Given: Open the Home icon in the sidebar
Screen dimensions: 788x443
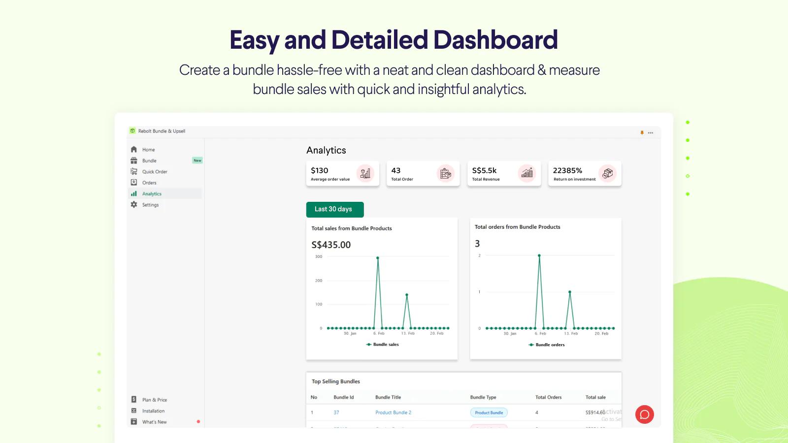Looking at the screenshot, I should click(x=133, y=149).
